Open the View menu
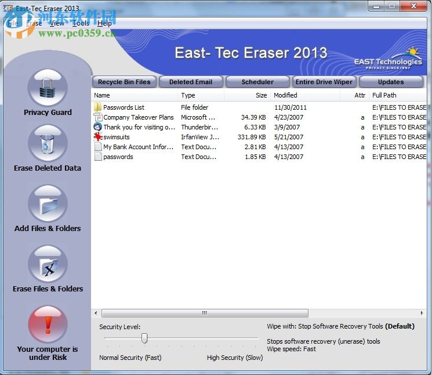The width and height of the screenshot is (432, 375). pyautogui.click(x=57, y=23)
